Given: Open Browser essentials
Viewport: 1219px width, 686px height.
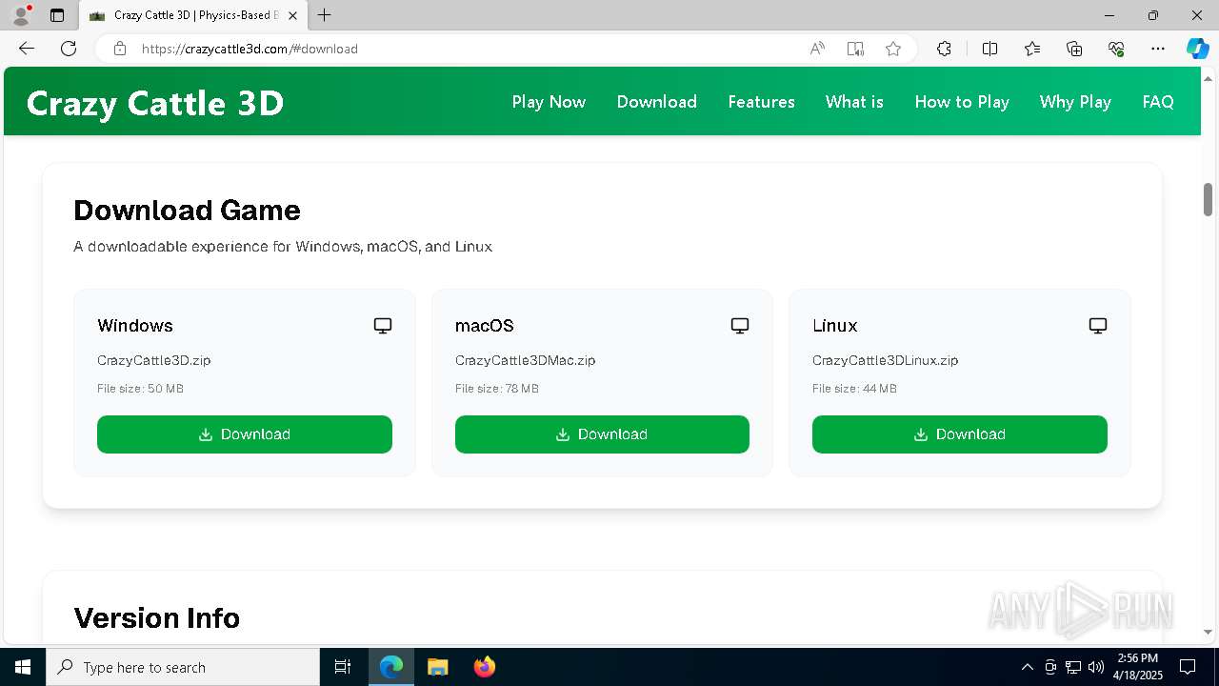Looking at the screenshot, I should click(1116, 49).
